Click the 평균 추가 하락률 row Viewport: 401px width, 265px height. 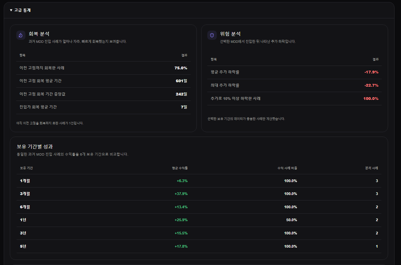pyautogui.click(x=294, y=72)
